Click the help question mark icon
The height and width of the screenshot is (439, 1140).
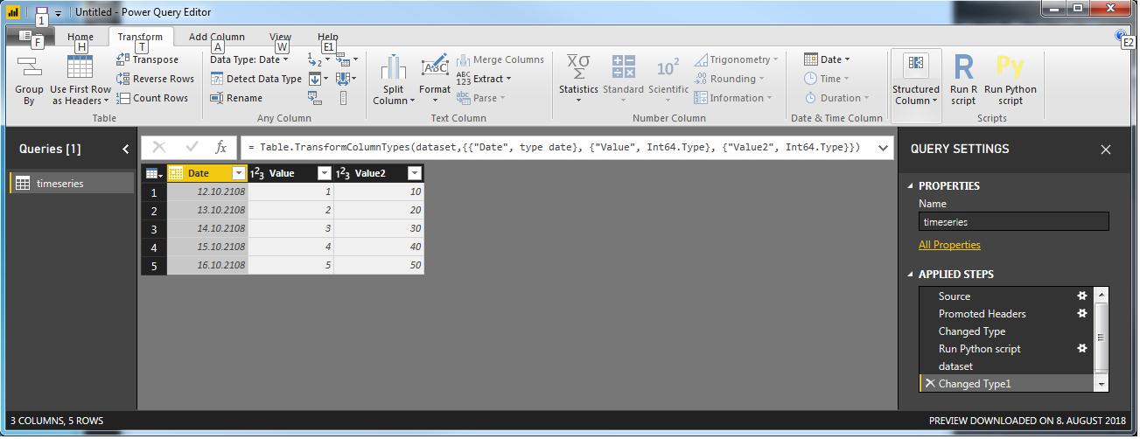coord(1122,36)
